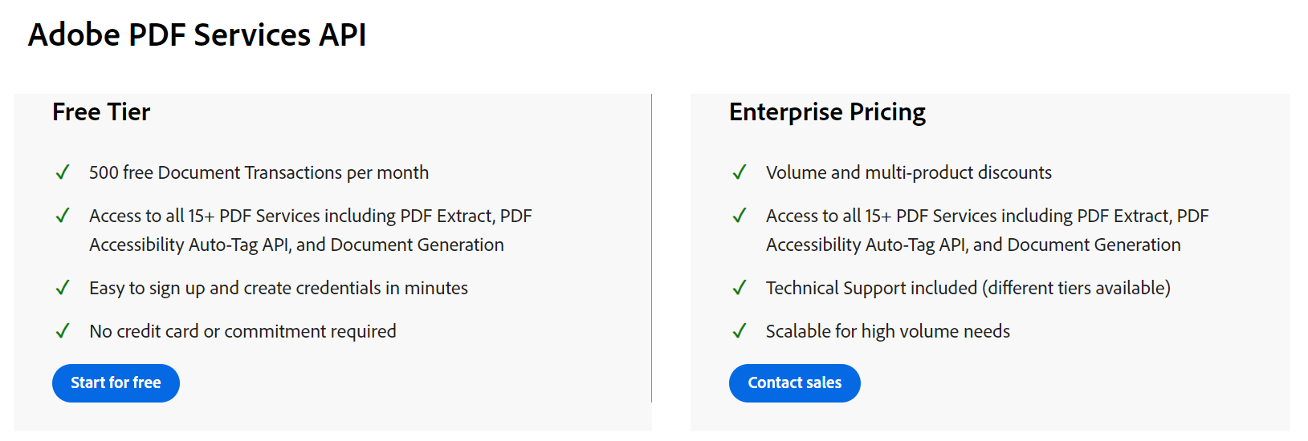
Task: Click the Volume and multi-product discounts text
Action: tap(908, 173)
